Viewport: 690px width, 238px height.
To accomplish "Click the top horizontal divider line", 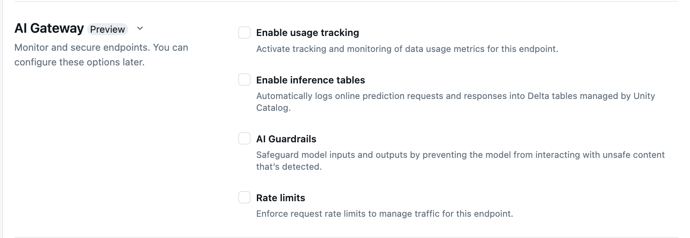I will point(345,2).
